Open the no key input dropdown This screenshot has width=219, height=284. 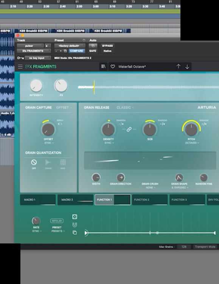pos(38,58)
